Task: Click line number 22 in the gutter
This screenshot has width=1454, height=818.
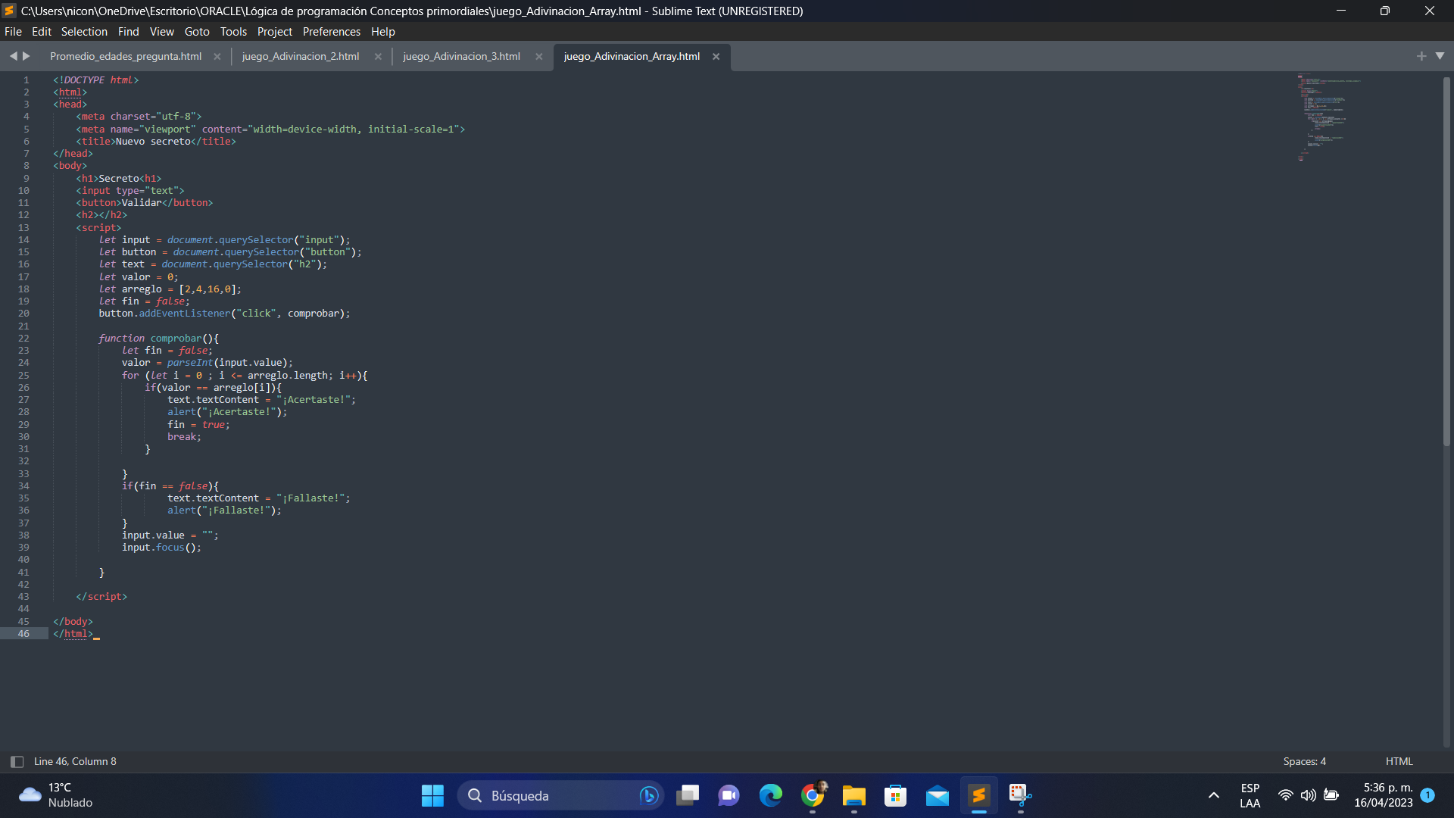Action: click(x=23, y=339)
